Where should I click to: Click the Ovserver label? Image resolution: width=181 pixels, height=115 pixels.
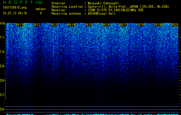pos(58,3)
